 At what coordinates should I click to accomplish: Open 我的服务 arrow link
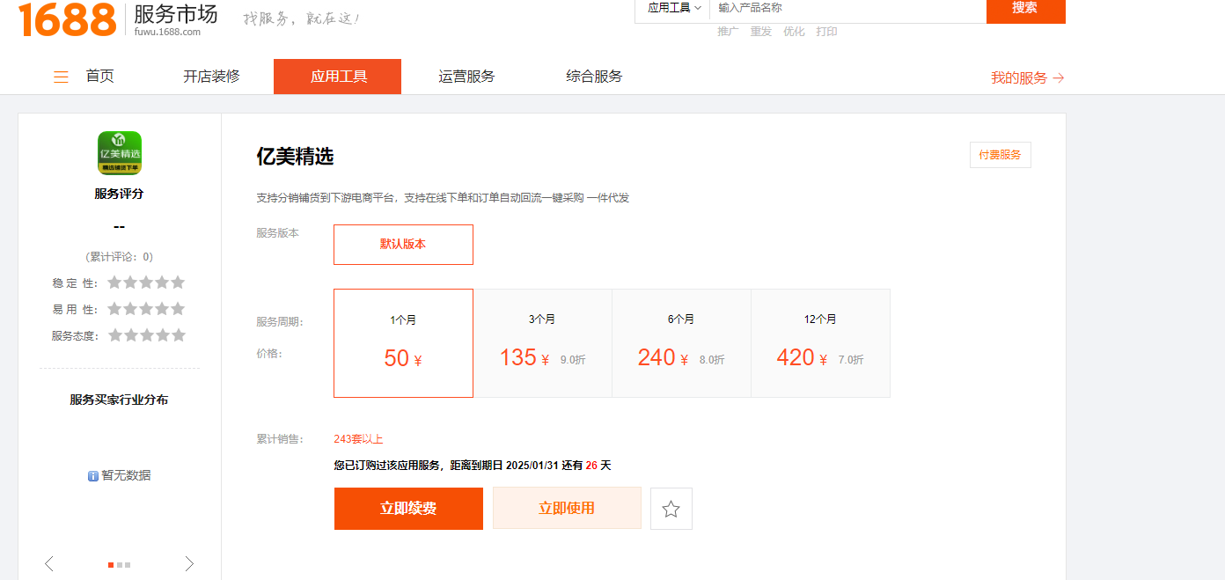(x=1027, y=77)
